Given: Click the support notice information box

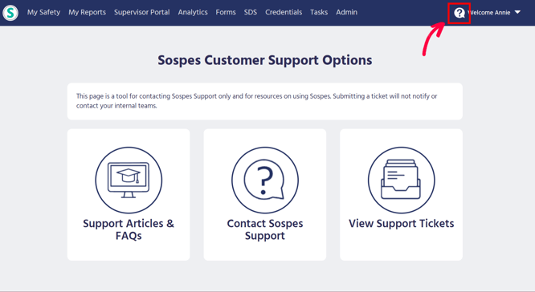Looking at the screenshot, I should pyautogui.click(x=265, y=101).
